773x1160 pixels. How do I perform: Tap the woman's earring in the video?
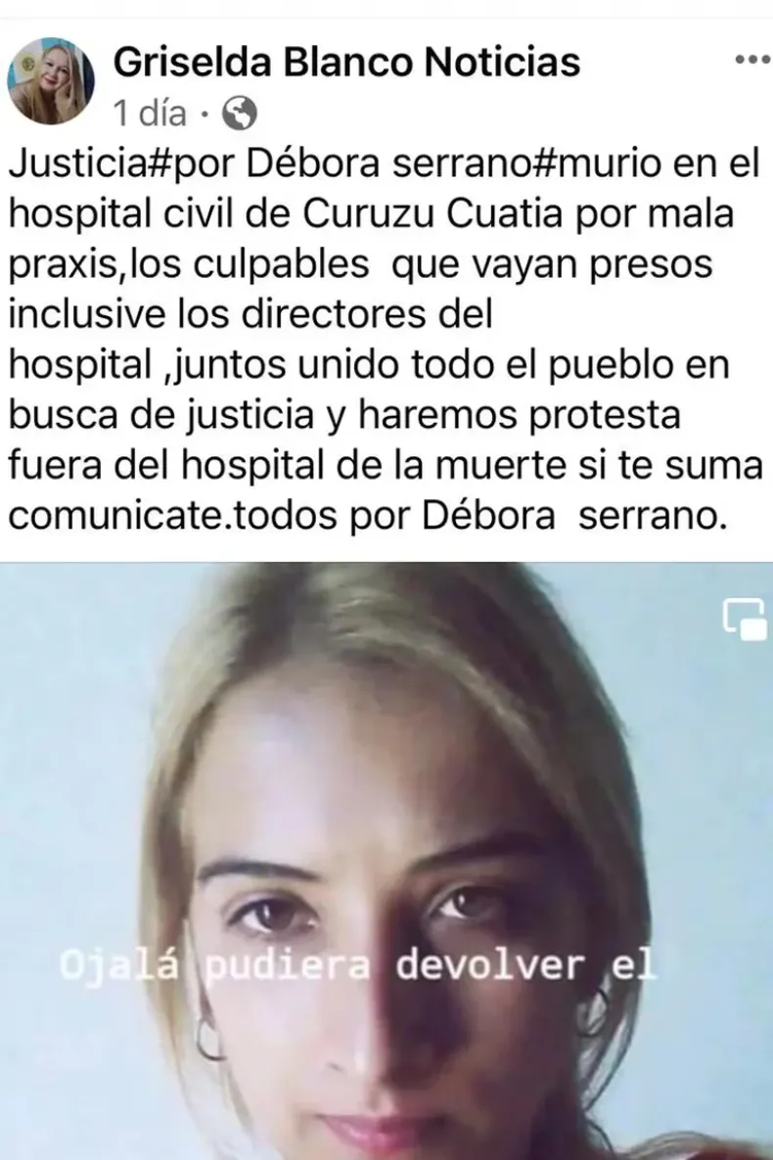click(209, 1040)
